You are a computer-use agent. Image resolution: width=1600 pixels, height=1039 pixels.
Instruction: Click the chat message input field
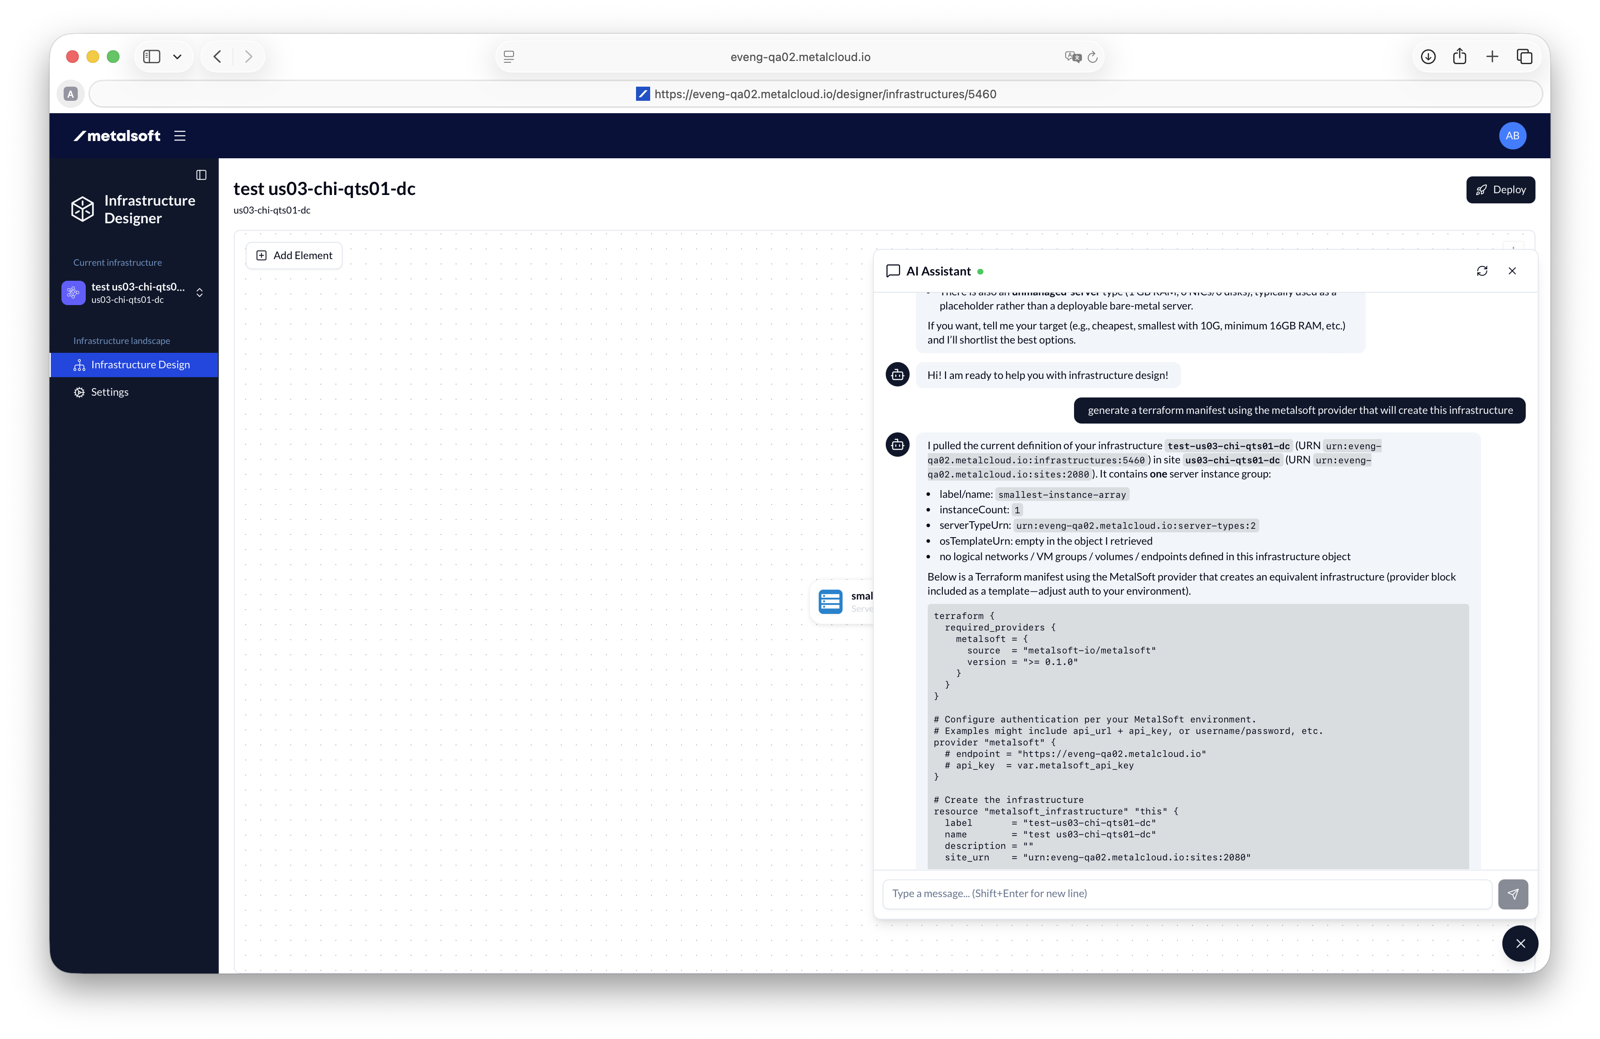coord(1186,894)
